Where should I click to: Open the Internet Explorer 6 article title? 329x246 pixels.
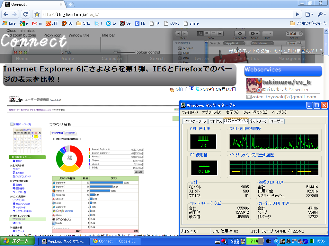pos(118,74)
